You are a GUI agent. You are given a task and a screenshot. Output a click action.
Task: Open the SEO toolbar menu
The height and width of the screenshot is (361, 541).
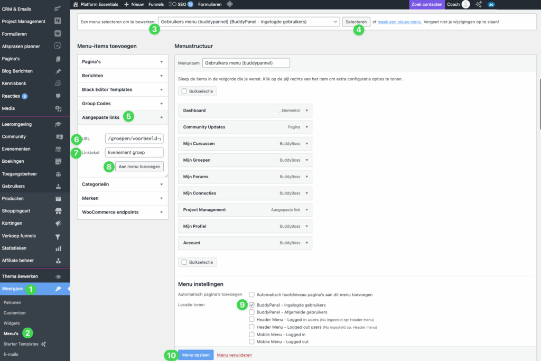click(181, 4)
